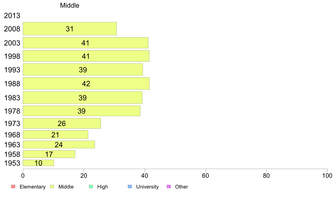
Task: Click the red Elementary legend swatch
Action: point(13,187)
